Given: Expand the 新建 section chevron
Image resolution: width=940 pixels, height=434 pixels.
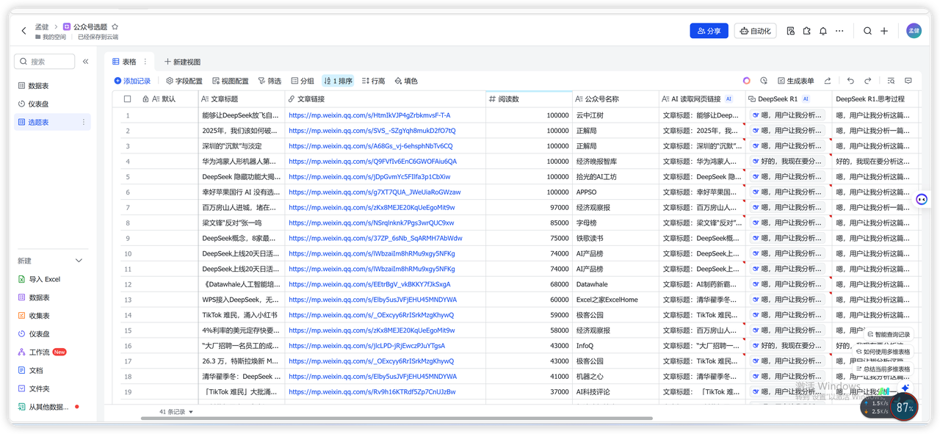Looking at the screenshot, I should click(79, 261).
